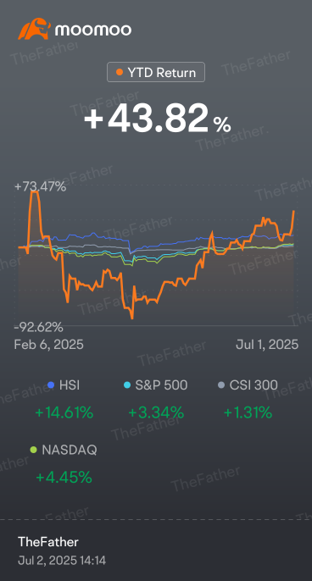Open TheFather username at the bottom
Screen dimensions: 312x581
pyautogui.click(x=48, y=542)
